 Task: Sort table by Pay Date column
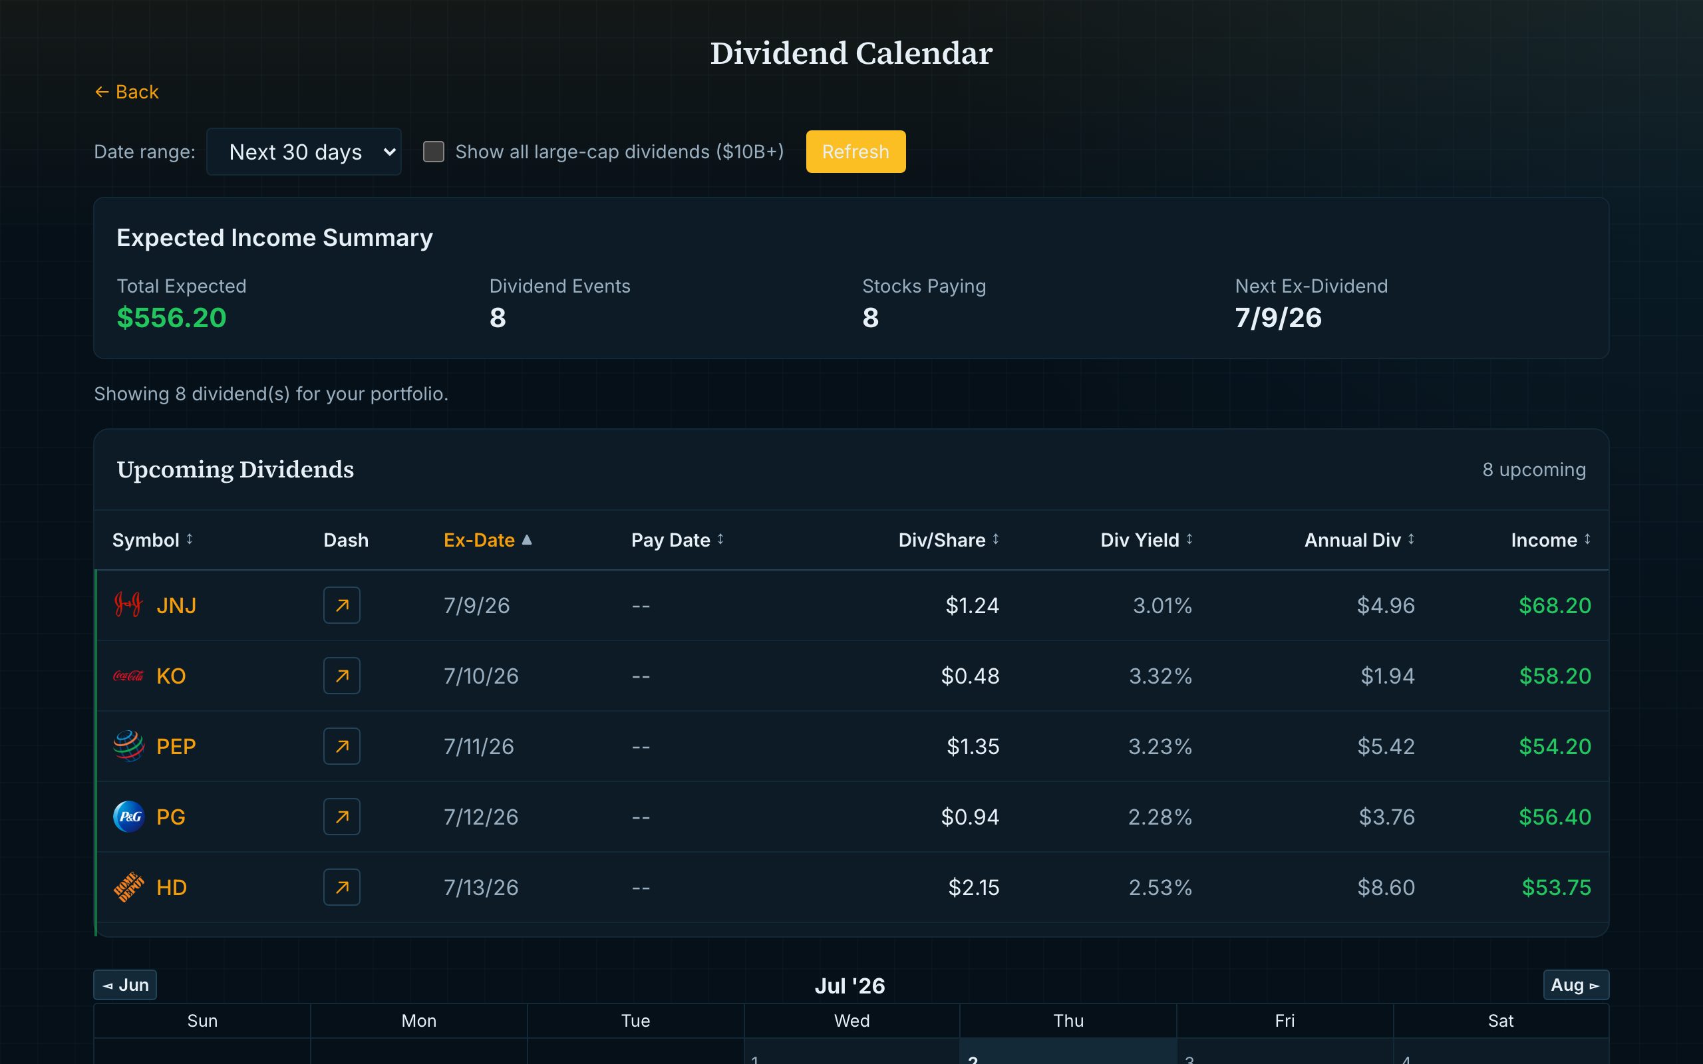[678, 540]
